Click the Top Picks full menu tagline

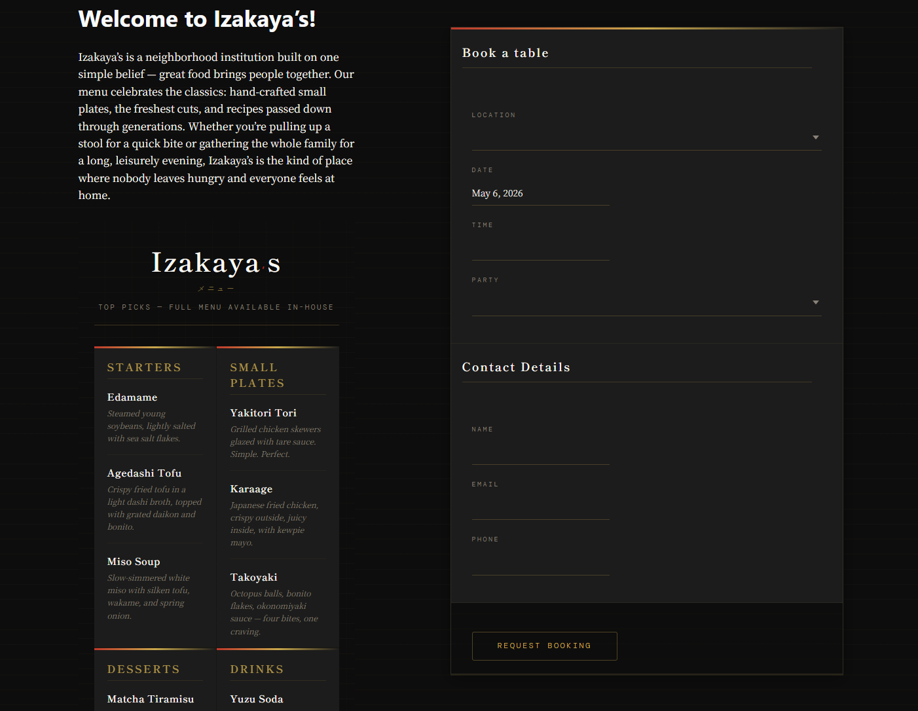click(x=216, y=307)
